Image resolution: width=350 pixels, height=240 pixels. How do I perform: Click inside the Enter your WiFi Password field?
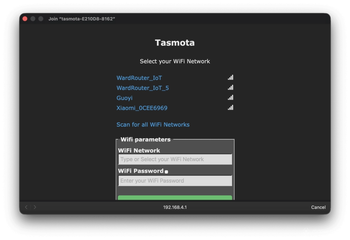[175, 181]
